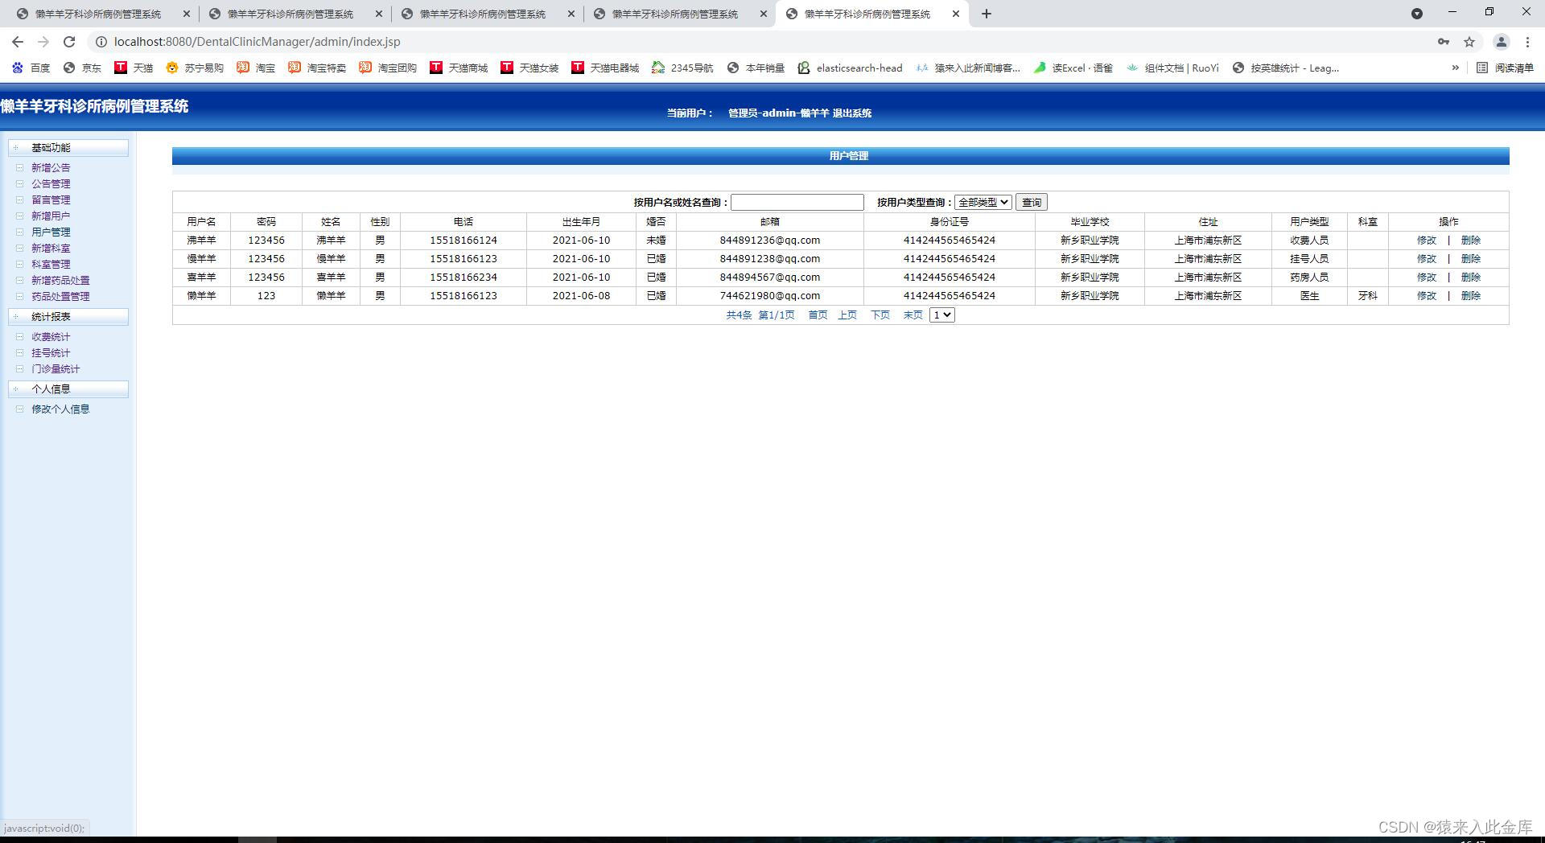
Task: Open 用户管理 in sidebar
Action: coord(51,232)
